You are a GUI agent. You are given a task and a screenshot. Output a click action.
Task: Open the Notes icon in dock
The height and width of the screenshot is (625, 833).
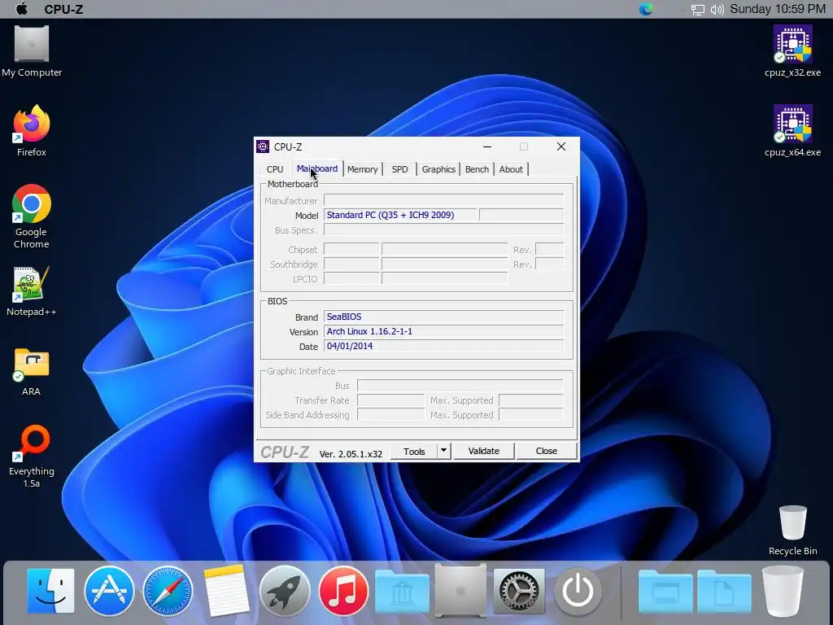[226, 591]
